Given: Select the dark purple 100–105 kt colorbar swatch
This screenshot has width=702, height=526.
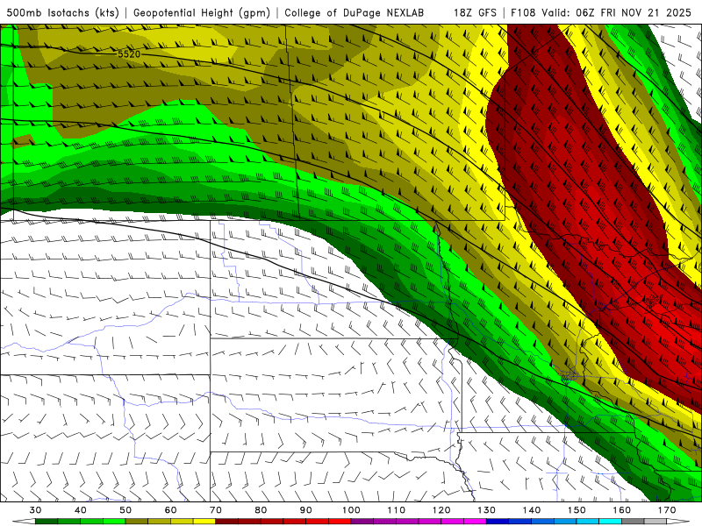Looking at the screenshot, I should point(362,521).
